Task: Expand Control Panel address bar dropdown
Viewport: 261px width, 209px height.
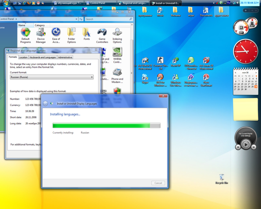Action: (x=76, y=19)
